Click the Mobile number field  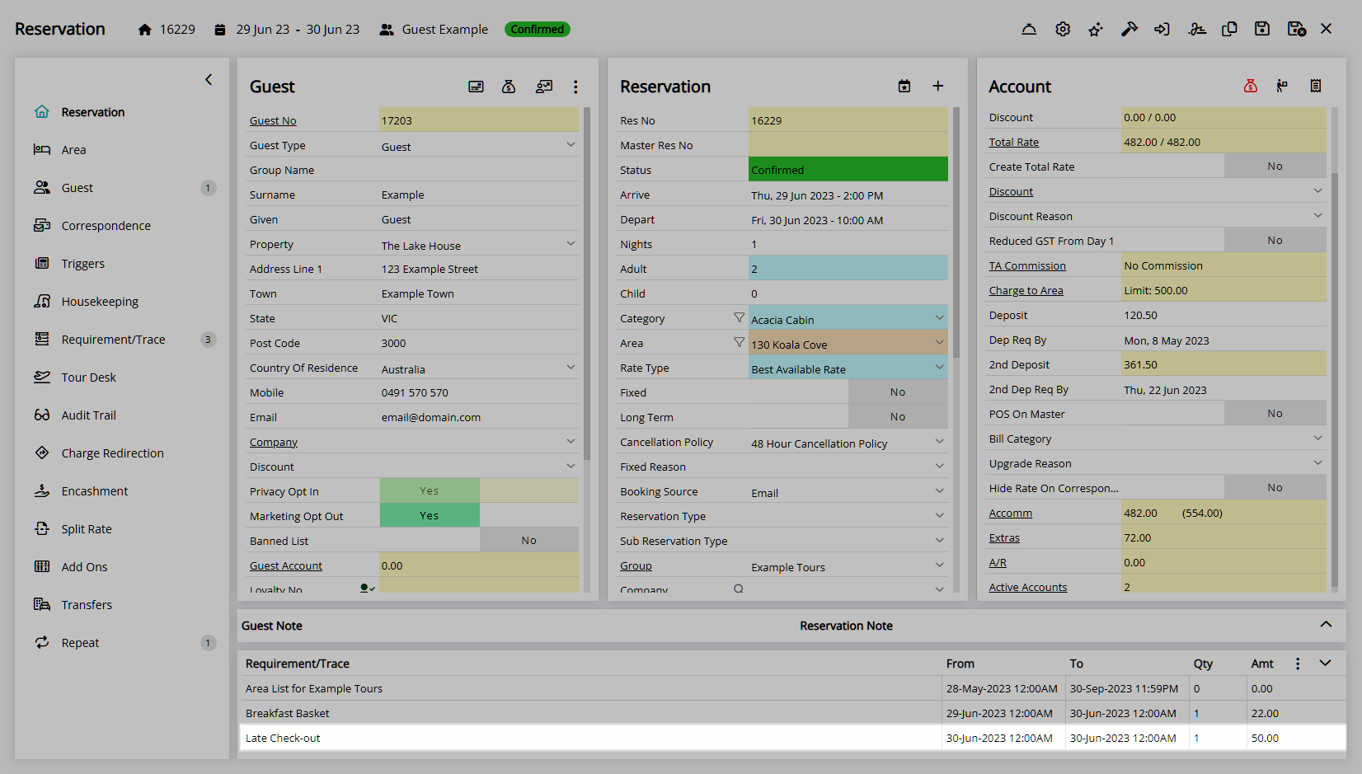(479, 392)
